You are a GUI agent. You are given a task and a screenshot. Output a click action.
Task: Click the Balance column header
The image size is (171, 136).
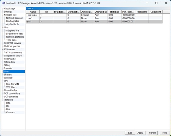point(115,12)
